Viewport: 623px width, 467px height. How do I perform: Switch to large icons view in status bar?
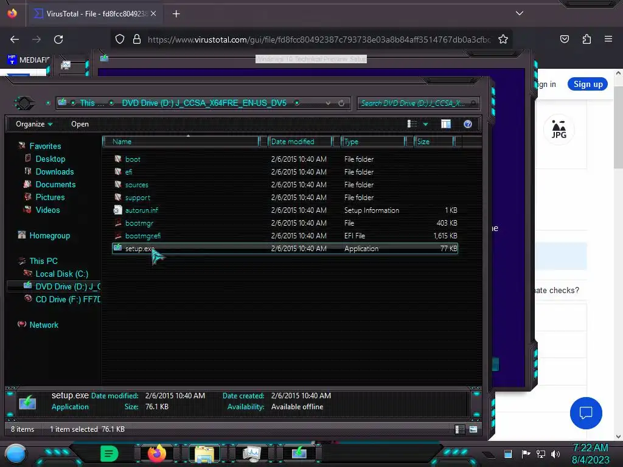pos(473,429)
